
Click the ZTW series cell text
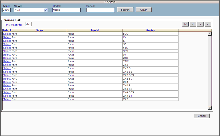(x=126, y=61)
